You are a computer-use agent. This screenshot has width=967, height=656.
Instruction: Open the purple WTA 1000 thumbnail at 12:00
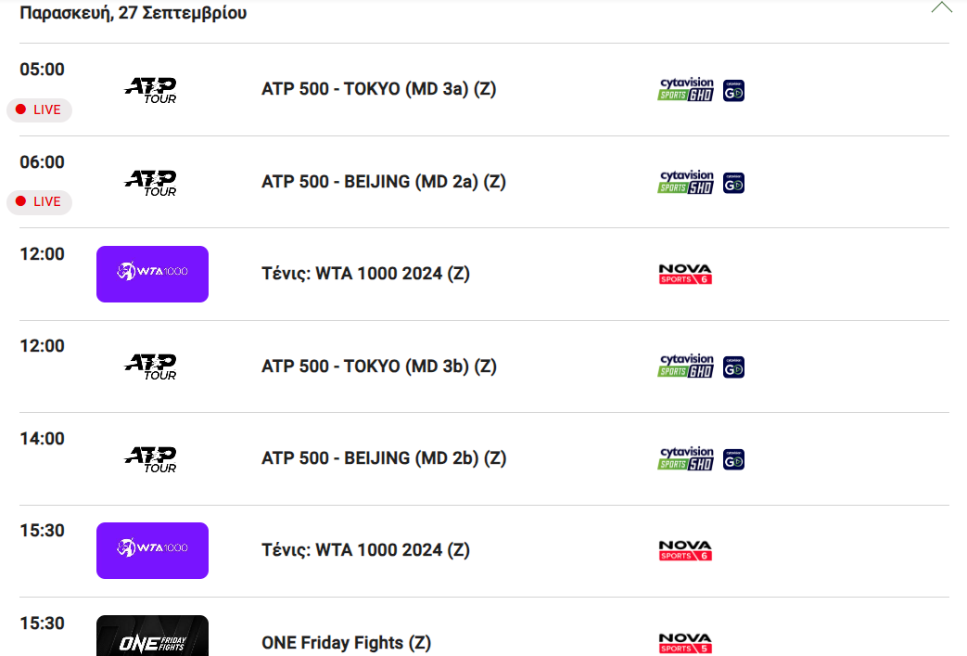(152, 274)
